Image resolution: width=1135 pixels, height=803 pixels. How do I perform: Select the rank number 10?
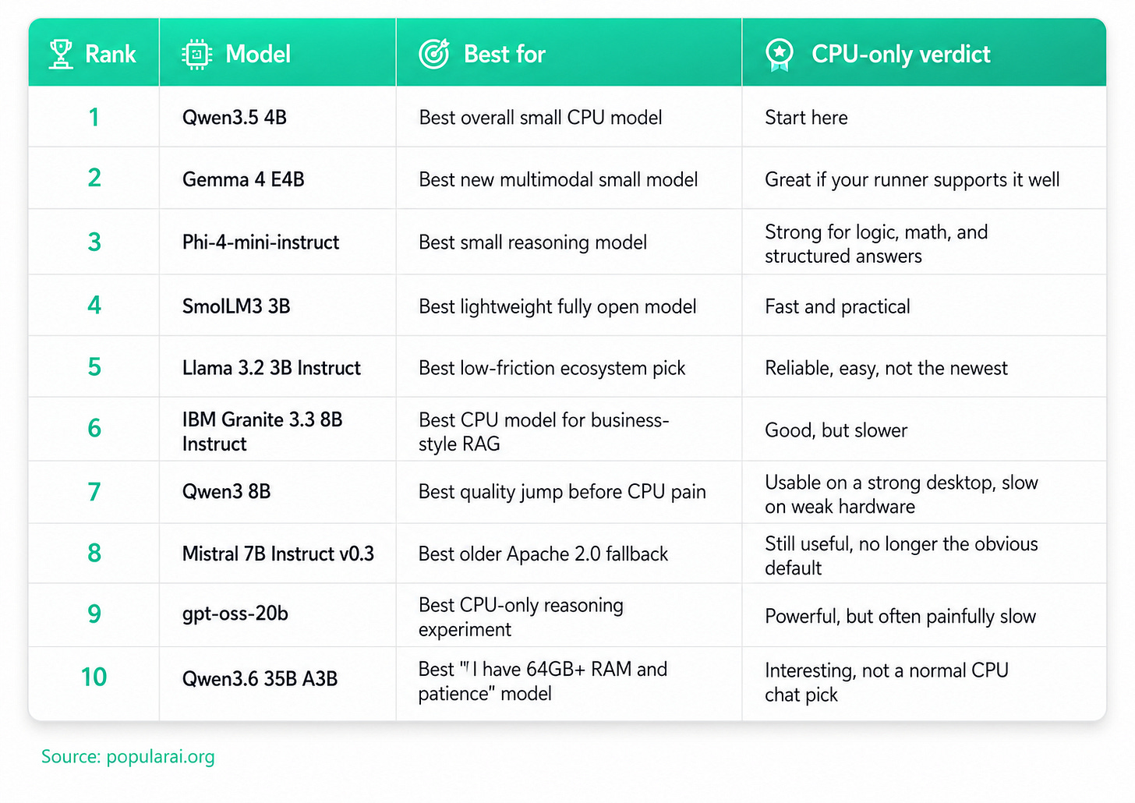pyautogui.click(x=94, y=677)
